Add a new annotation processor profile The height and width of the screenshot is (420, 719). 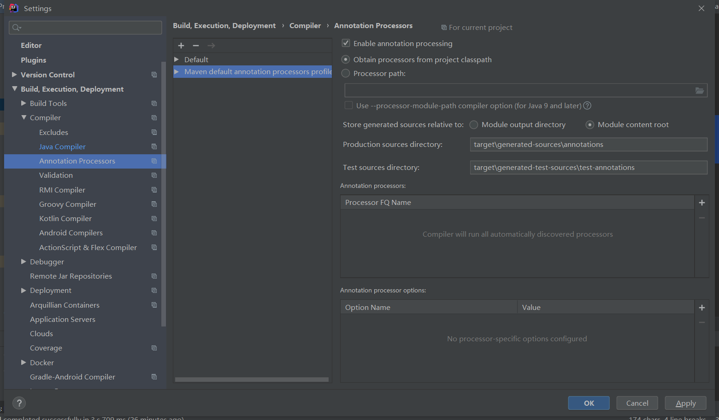pos(181,46)
